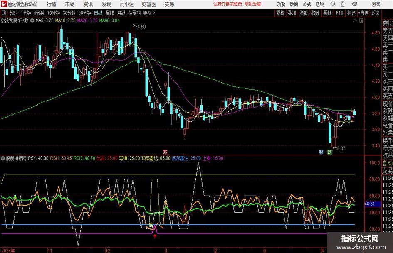Screen dimensions: 393x253
Task: Click the RSI2: 48.78 indicator value
Action: 84,158
